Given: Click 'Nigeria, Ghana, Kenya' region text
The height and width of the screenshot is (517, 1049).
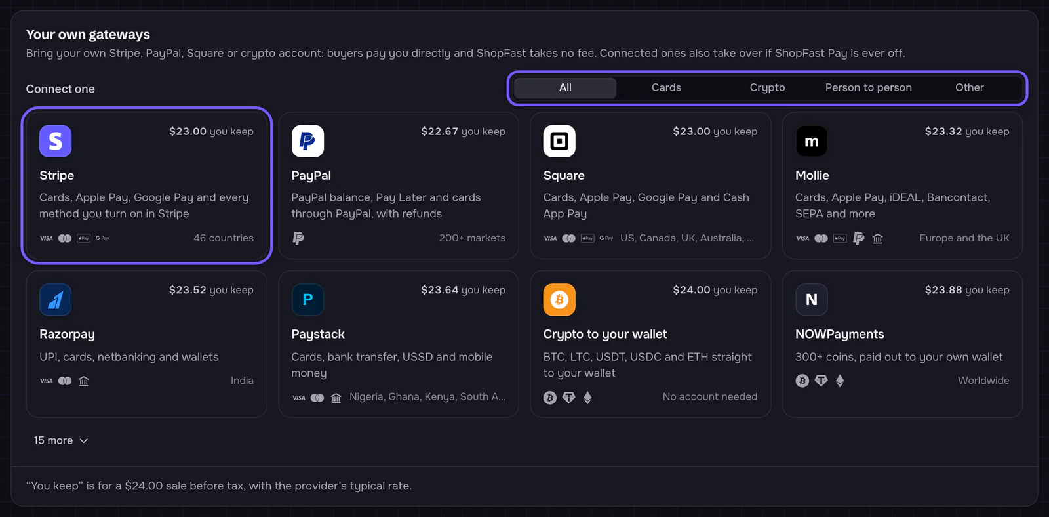Looking at the screenshot, I should tap(427, 397).
